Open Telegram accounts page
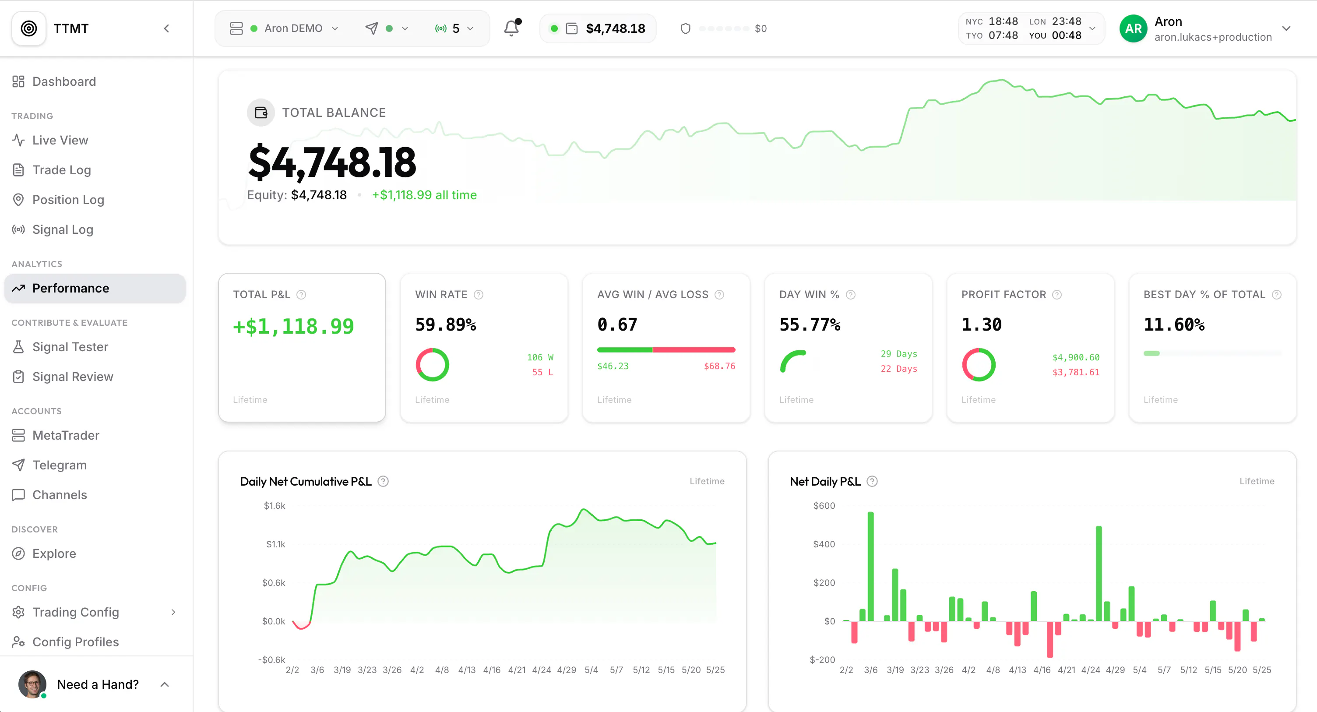The width and height of the screenshot is (1317, 712). [x=95, y=465]
